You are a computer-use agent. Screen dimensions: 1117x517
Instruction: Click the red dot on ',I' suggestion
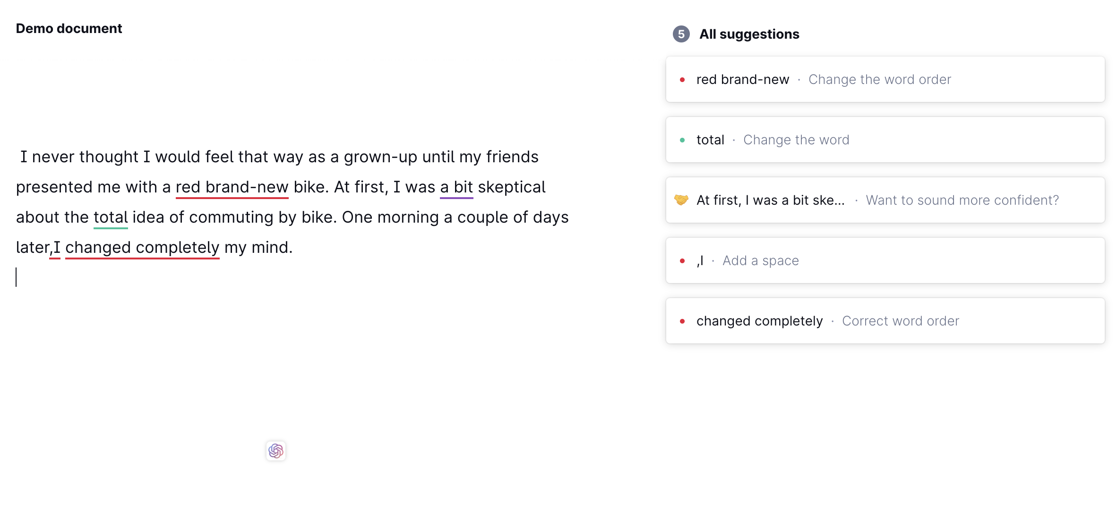click(682, 260)
